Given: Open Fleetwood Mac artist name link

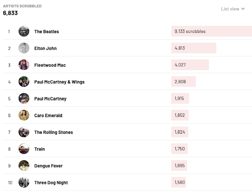Looking at the screenshot, I should [x=50, y=65].
